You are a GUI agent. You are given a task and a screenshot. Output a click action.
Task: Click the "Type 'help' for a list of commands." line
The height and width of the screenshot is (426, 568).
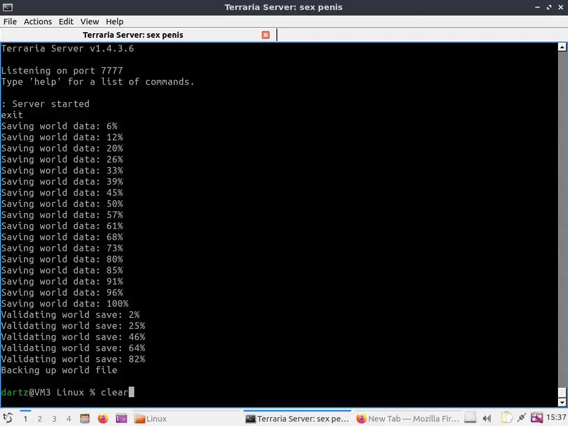[x=98, y=82]
